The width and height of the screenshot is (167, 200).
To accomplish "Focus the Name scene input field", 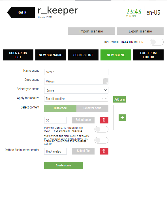I will pos(76,72).
